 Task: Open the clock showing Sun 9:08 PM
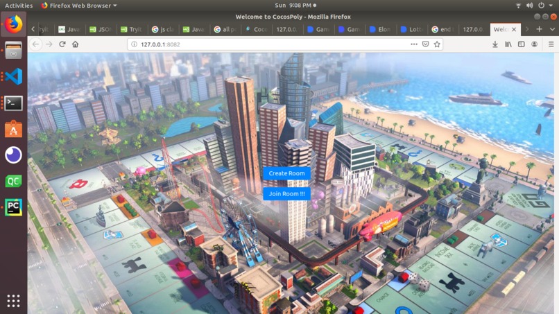[295, 6]
